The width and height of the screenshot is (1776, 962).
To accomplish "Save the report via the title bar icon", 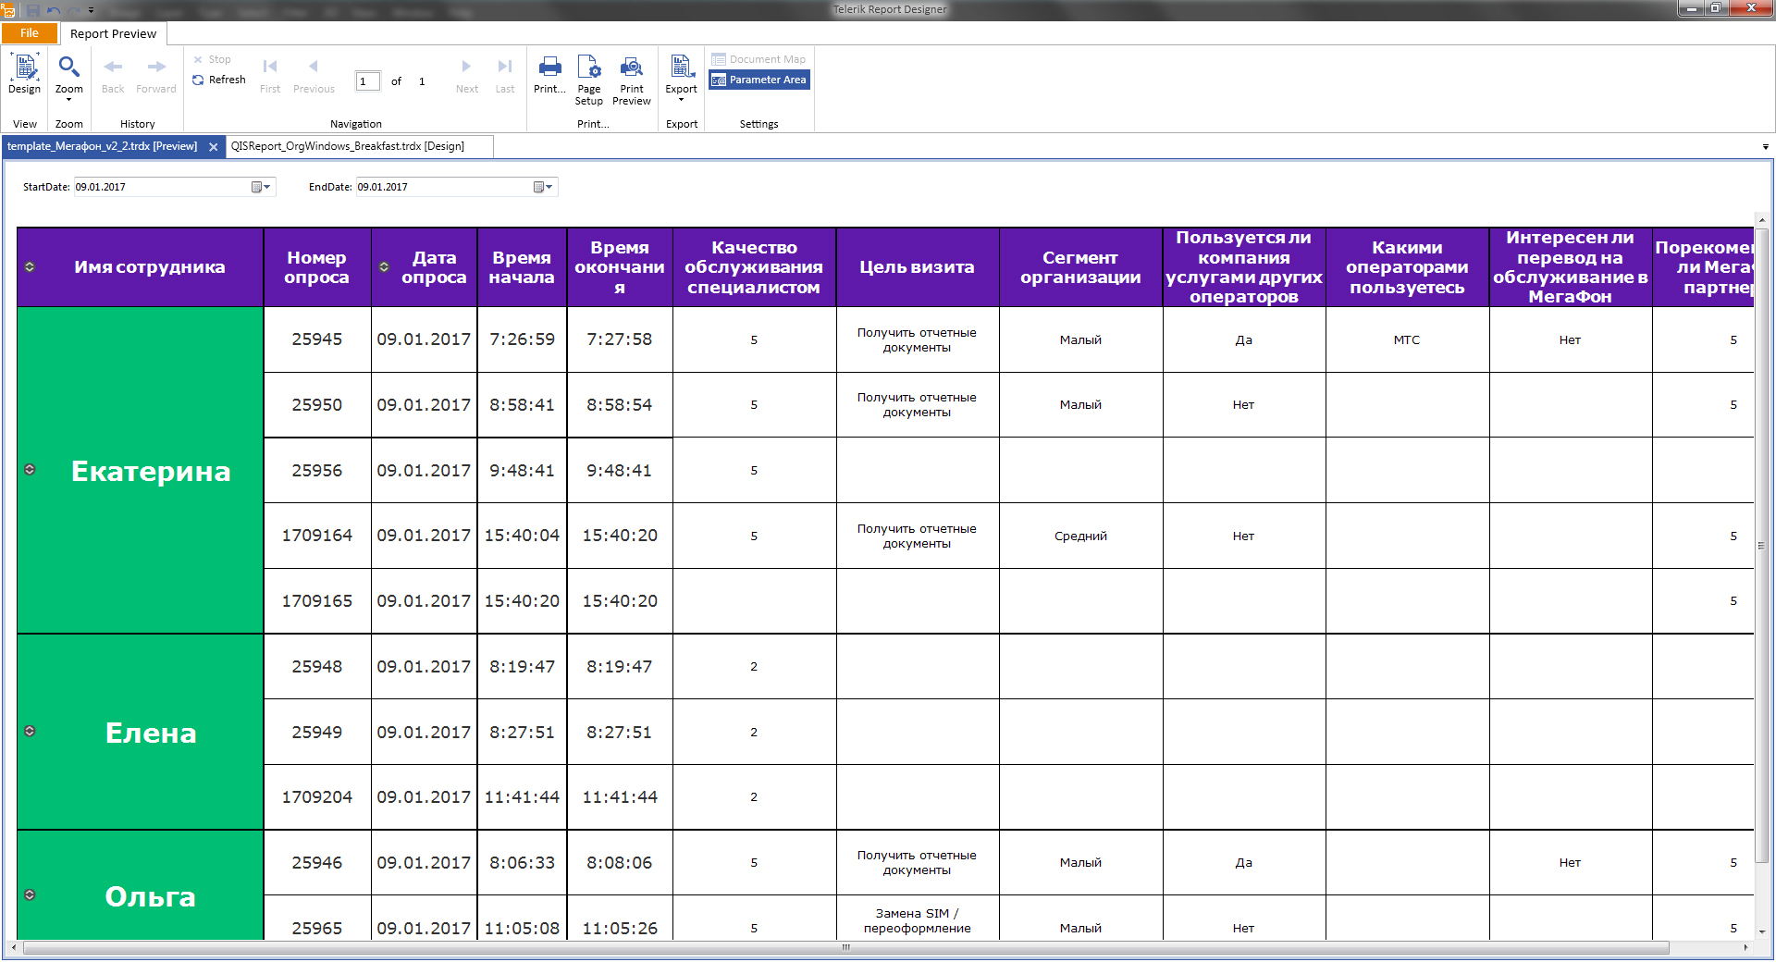I will tap(33, 9).
